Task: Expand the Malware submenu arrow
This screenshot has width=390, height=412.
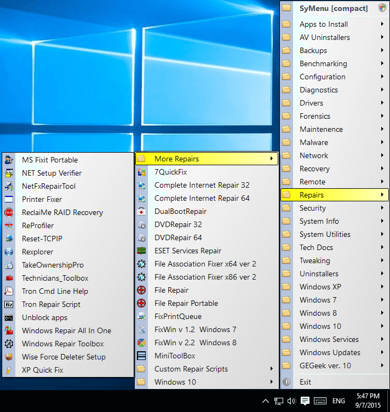Action: click(x=382, y=142)
